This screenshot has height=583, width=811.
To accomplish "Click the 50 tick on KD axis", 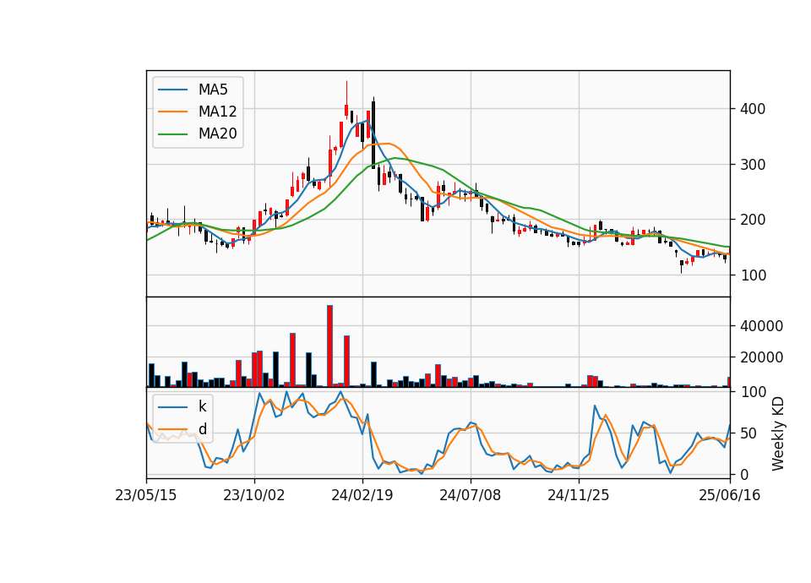I will [748, 433].
